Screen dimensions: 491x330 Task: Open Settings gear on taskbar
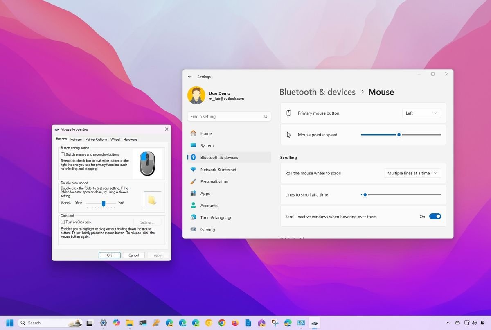click(103, 323)
